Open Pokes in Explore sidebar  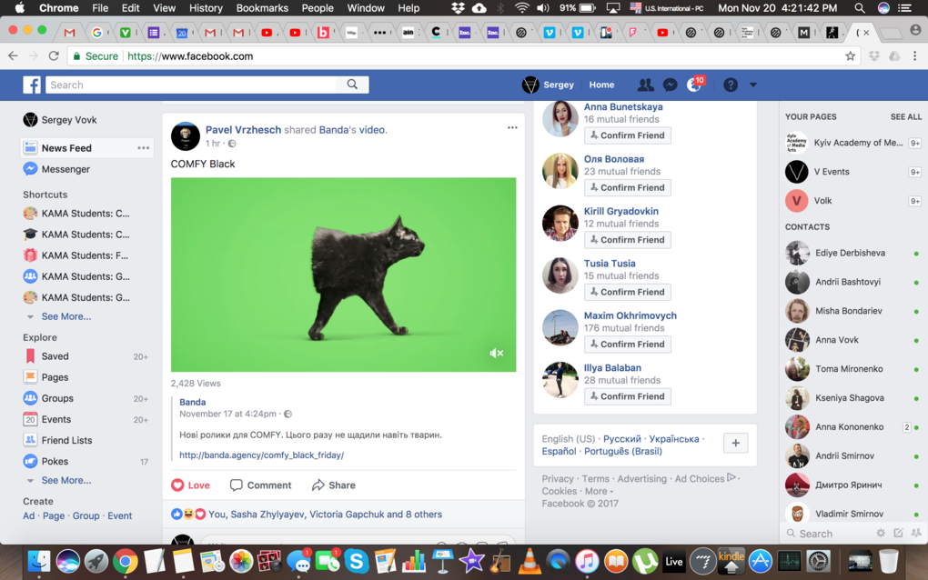click(x=55, y=461)
